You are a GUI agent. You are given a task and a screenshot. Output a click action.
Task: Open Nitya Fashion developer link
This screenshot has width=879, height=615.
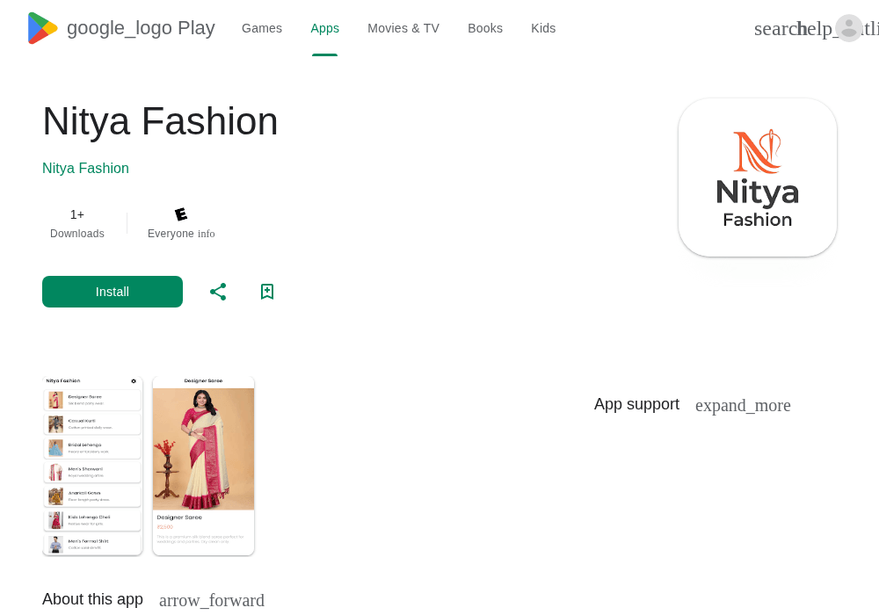click(86, 168)
